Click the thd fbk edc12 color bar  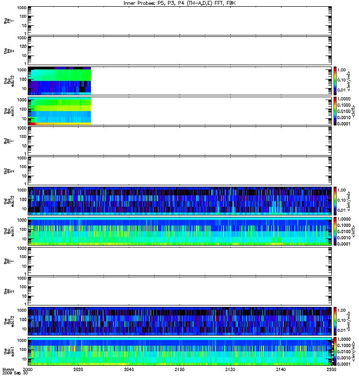[x=335, y=201]
